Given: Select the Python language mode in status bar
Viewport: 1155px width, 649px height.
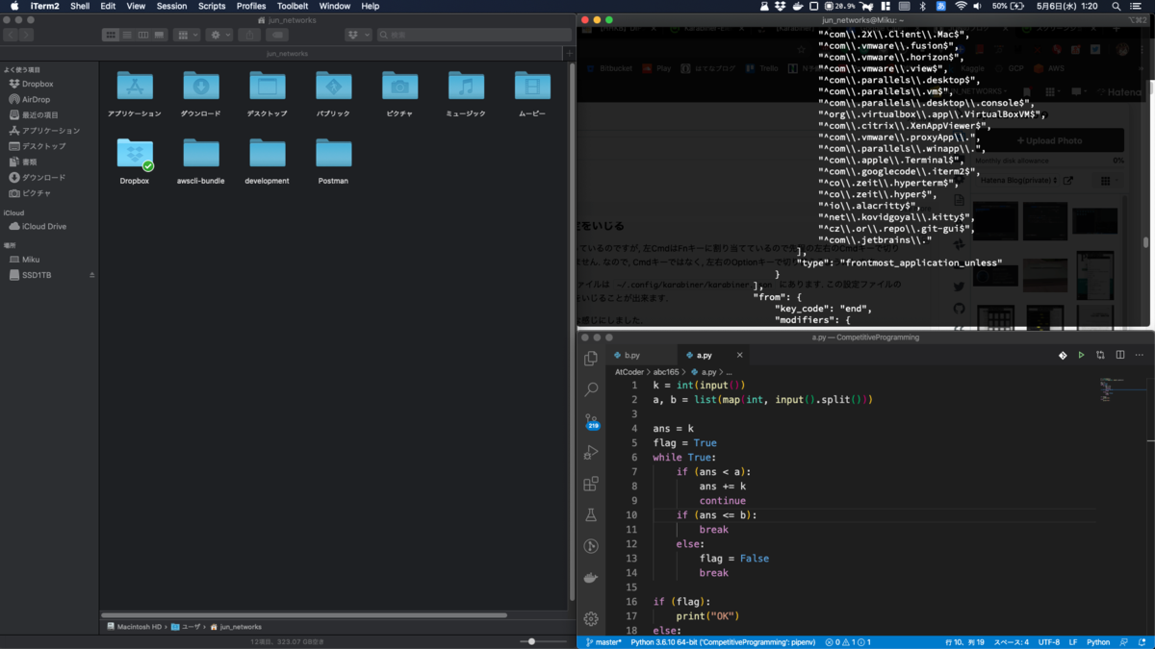Looking at the screenshot, I should coord(1098,642).
